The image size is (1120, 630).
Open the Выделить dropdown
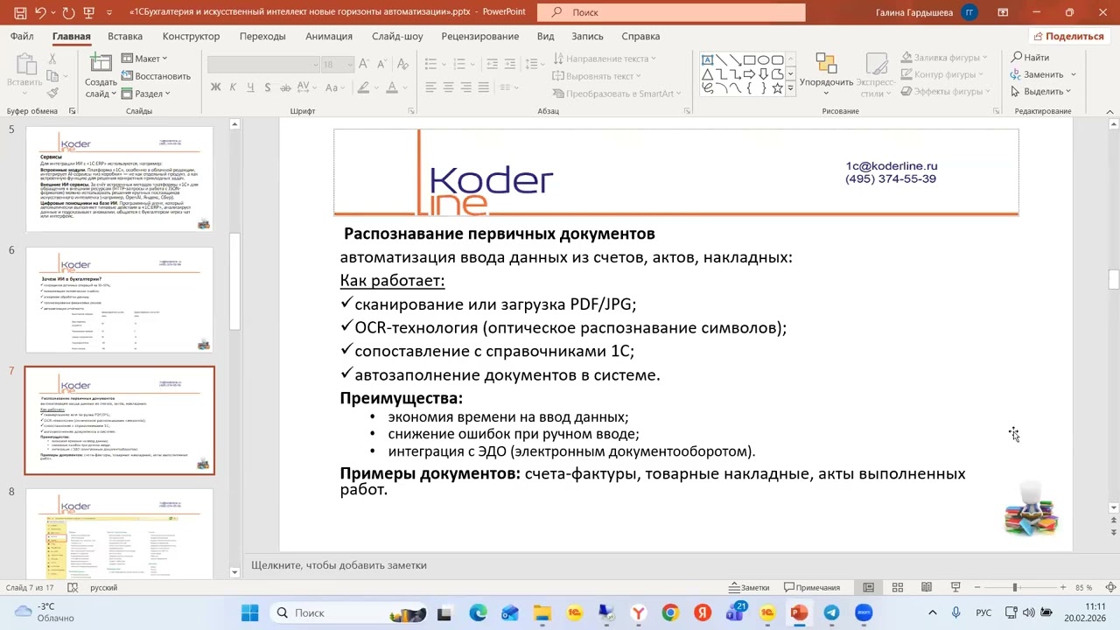click(x=1041, y=91)
